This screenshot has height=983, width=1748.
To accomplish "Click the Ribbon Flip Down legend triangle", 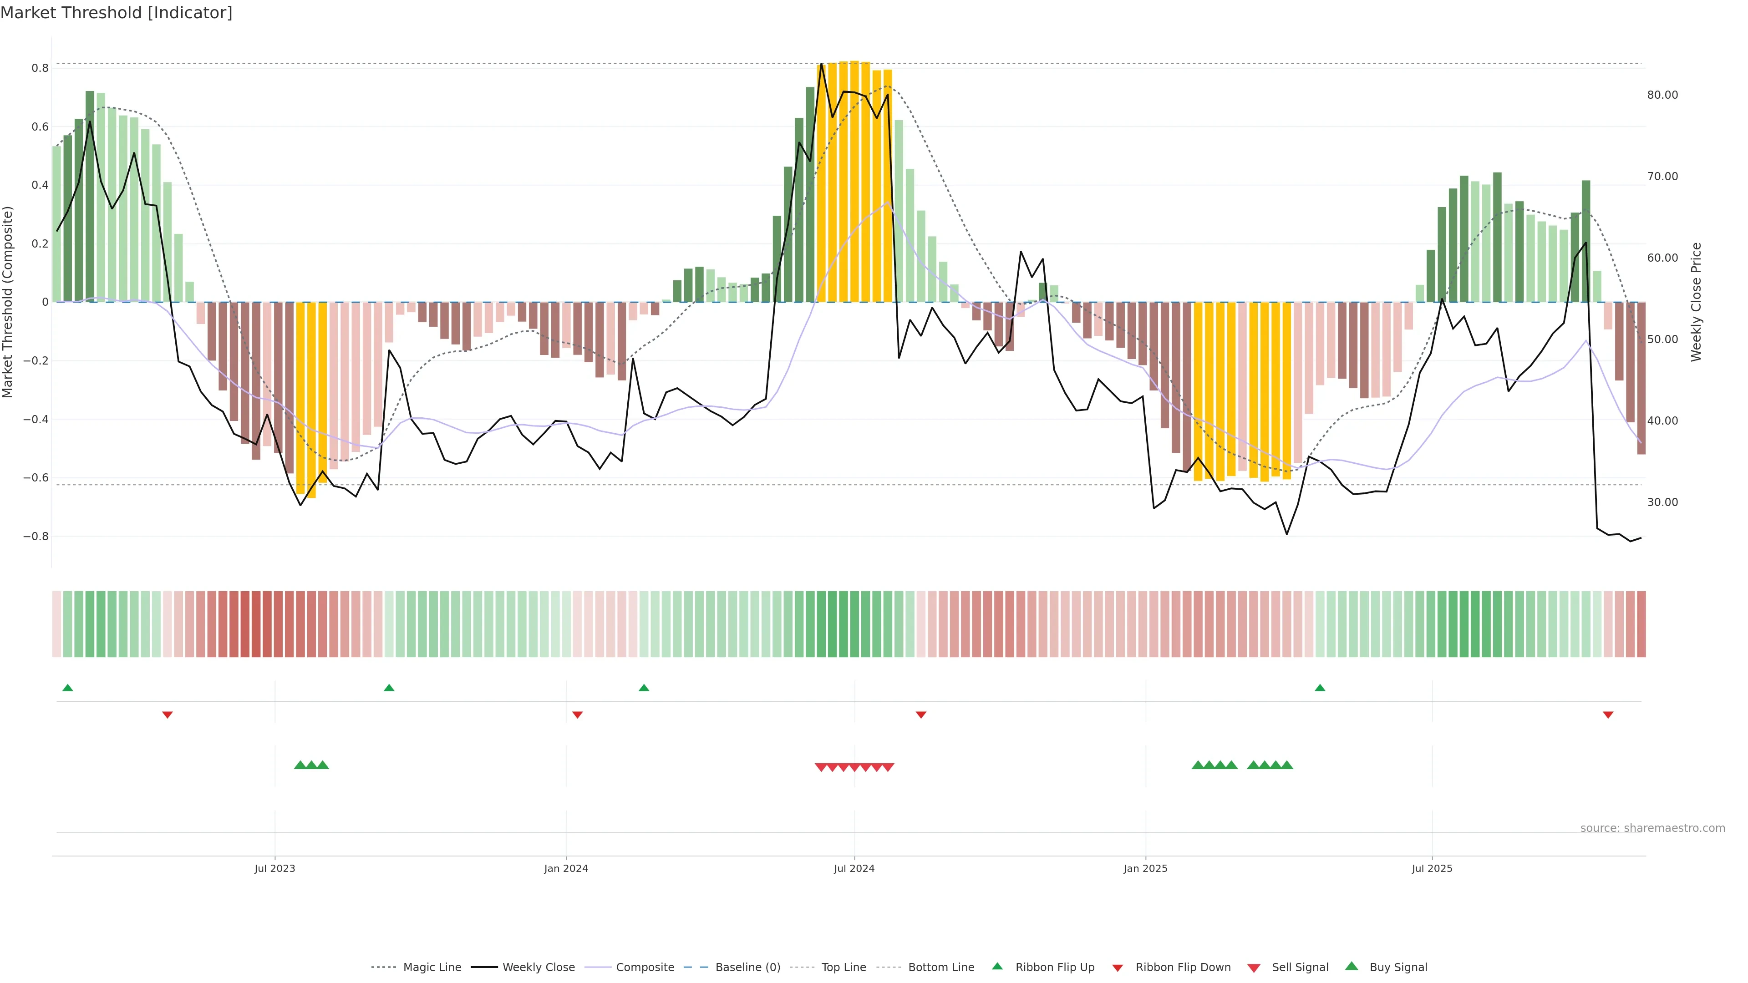I will pos(1118,968).
